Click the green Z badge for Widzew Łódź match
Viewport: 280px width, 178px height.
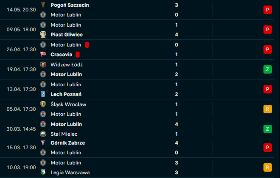pos(267,69)
